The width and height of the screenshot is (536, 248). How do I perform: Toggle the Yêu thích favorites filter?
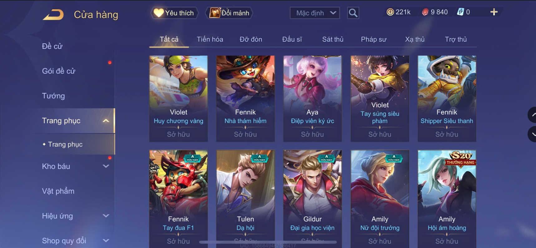click(174, 13)
